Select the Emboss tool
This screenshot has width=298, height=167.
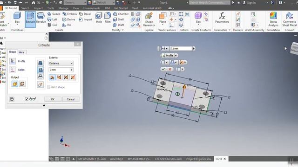[69, 14]
